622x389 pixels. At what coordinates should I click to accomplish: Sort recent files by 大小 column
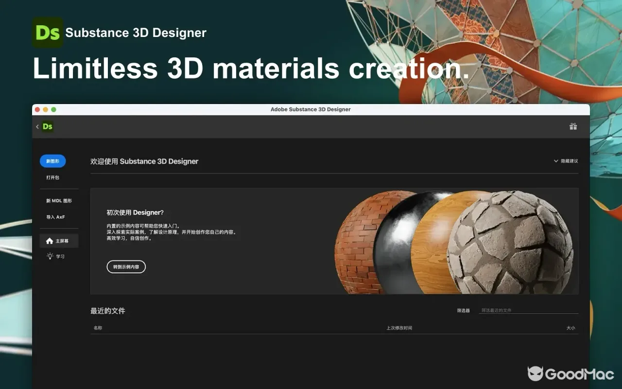[x=570, y=328]
